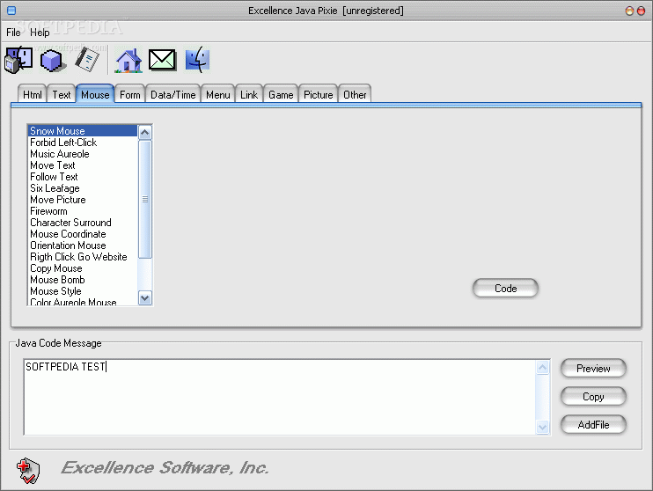This screenshot has height=491, width=653.
Task: Select Mouse Coordinate list item
Action: [x=83, y=234]
